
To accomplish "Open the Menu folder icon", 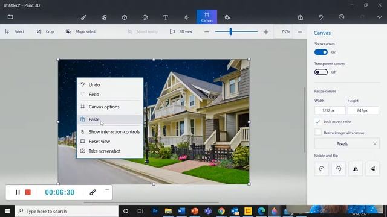I will [x=10, y=17].
